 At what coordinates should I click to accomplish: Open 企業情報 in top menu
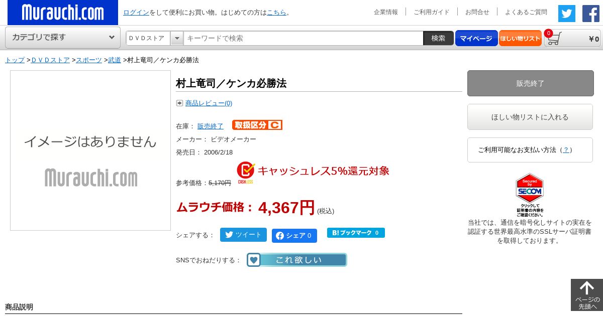coord(386,12)
